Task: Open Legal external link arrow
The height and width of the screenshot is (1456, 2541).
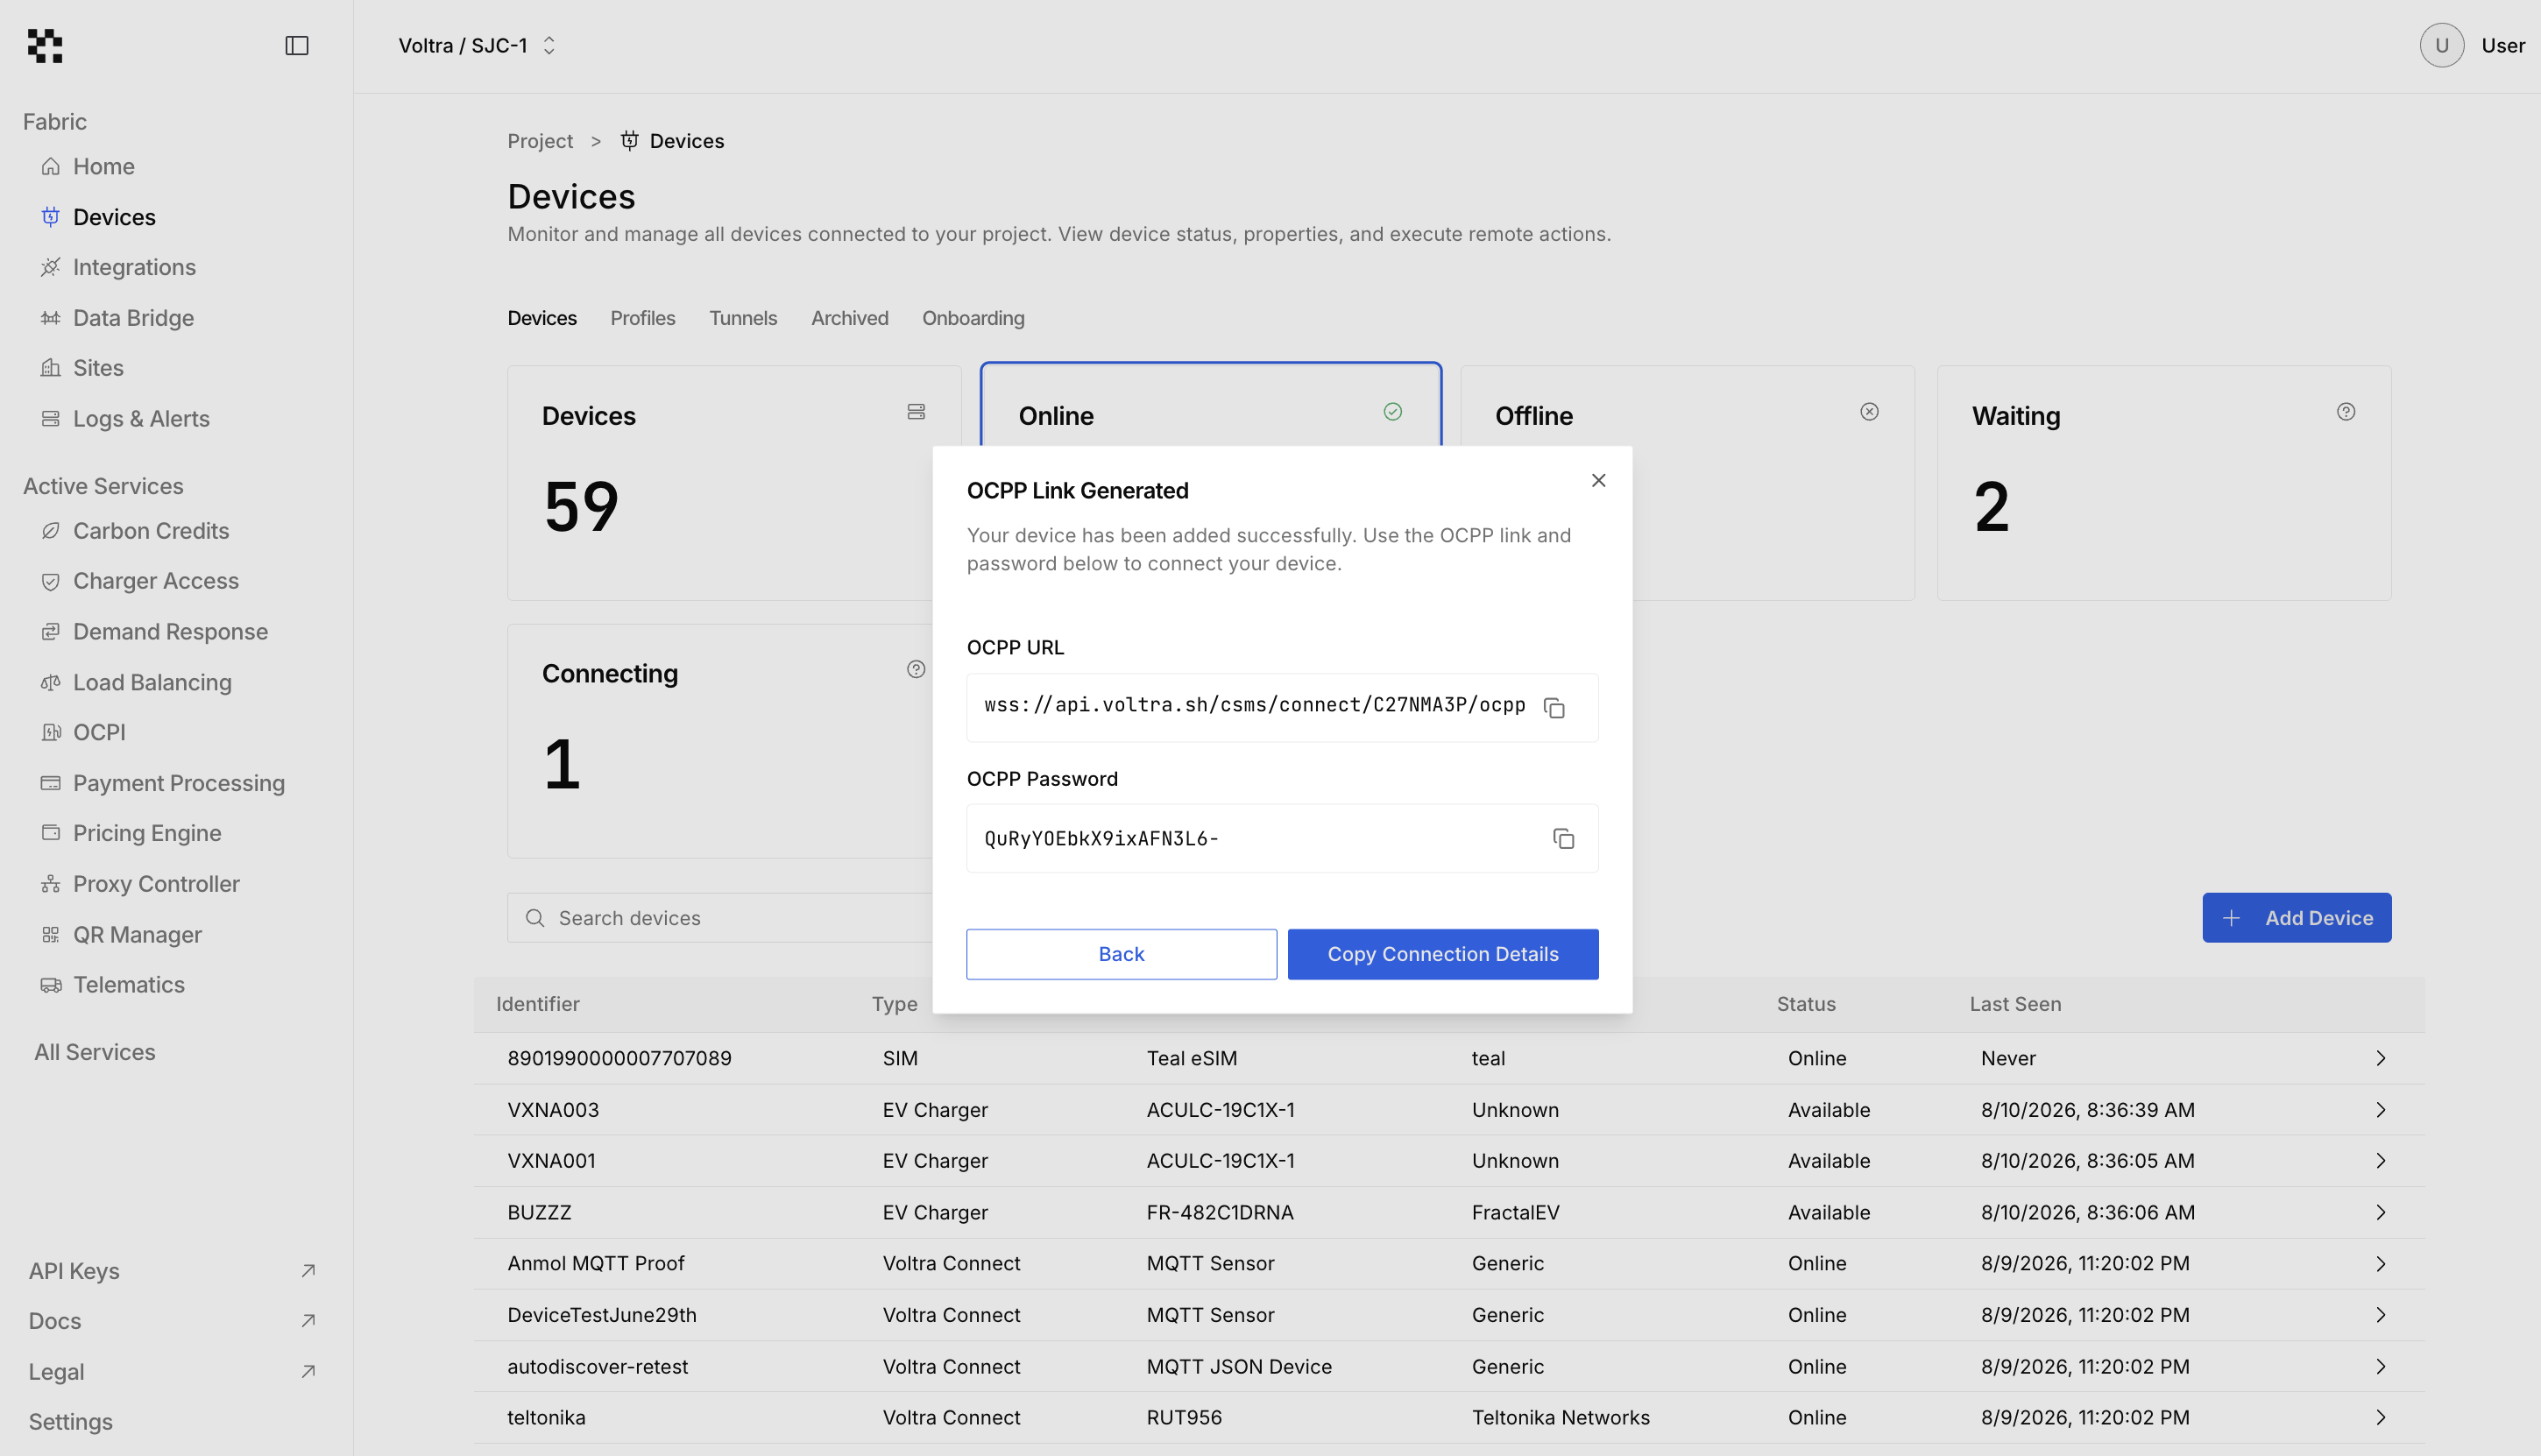Action: click(308, 1371)
